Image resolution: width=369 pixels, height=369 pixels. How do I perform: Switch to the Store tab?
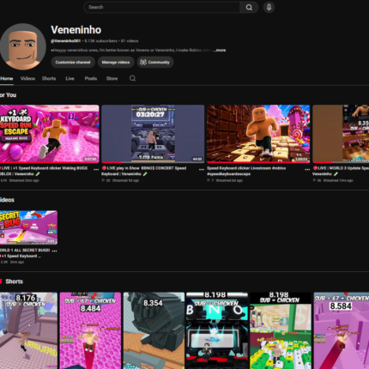coord(112,78)
